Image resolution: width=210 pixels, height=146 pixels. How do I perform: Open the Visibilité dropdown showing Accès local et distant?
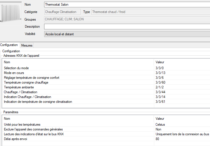tap(127, 34)
